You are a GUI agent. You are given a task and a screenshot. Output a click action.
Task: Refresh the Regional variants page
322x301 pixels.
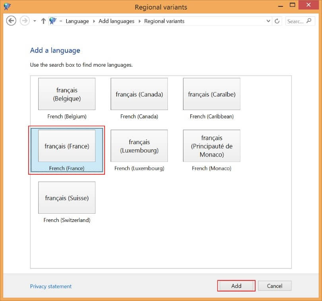pyautogui.click(x=277, y=21)
